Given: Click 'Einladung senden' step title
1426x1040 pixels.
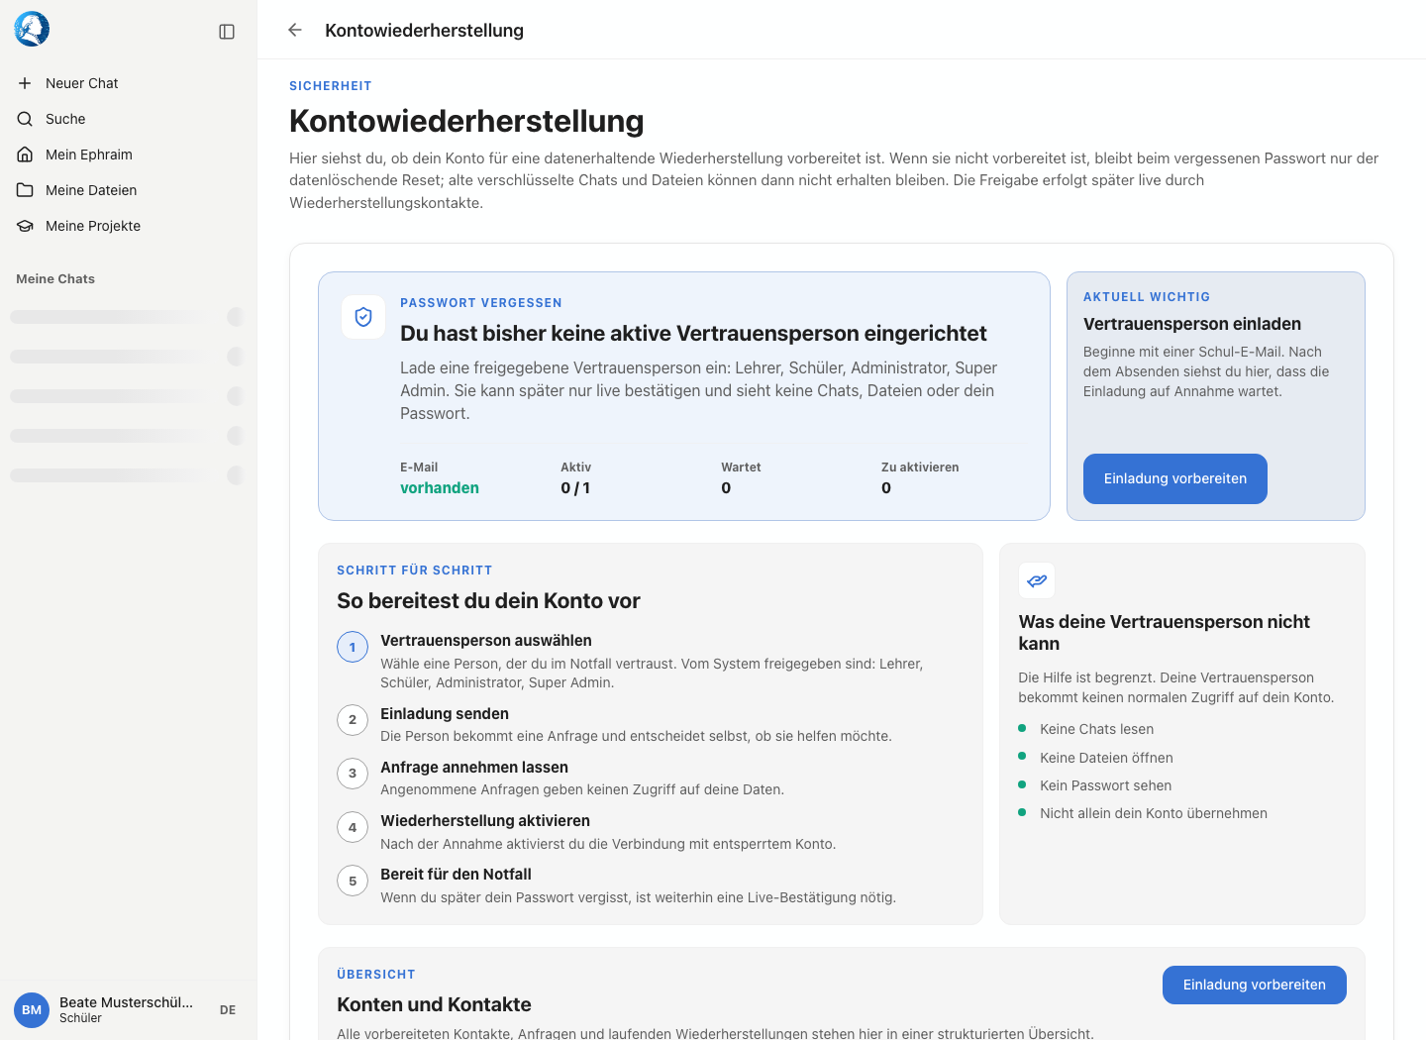Looking at the screenshot, I should click(x=445, y=714).
